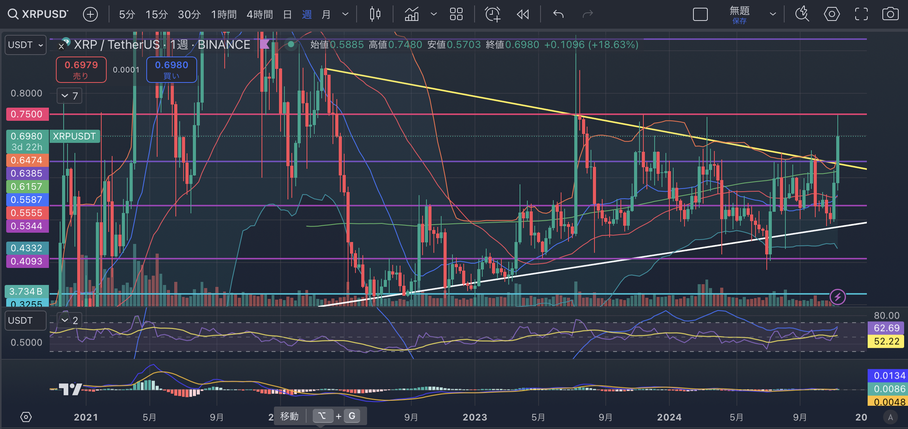The height and width of the screenshot is (429, 908).
Task: Select the 0.5587 price label
Action: [27, 200]
